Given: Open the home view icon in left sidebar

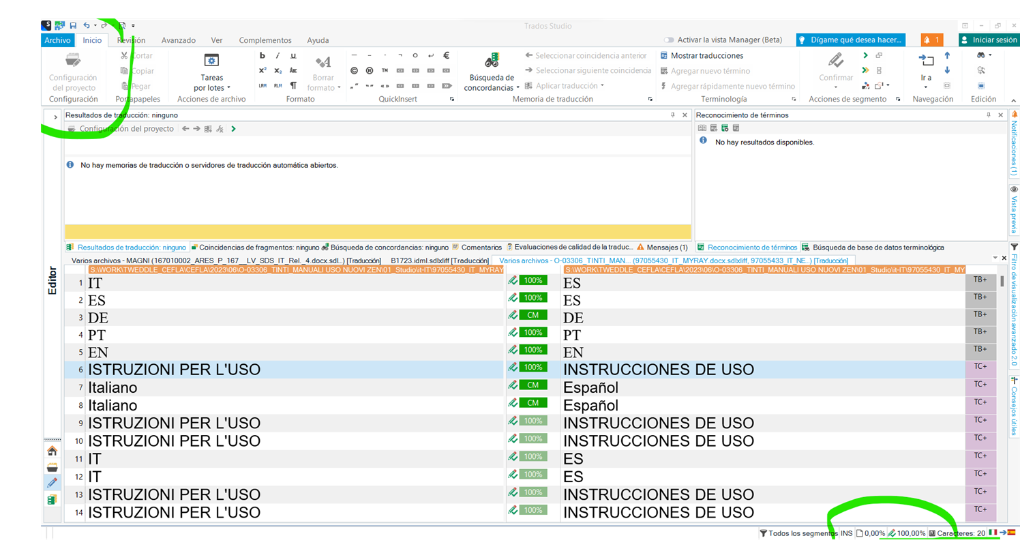Looking at the screenshot, I should tap(52, 451).
